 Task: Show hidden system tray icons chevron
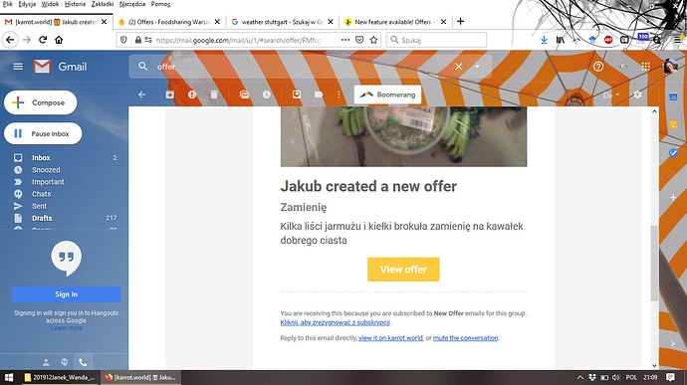coord(580,378)
